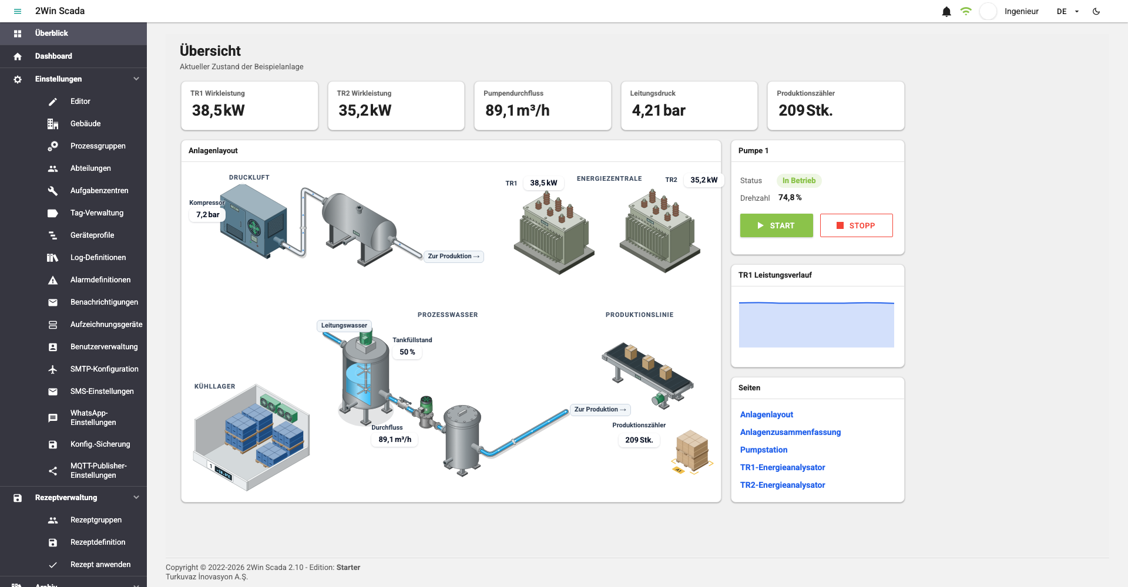Viewport: 1128px width, 587px height.
Task: Click the Pumpendurchfluss 89,1 m³/h card
Action: click(x=543, y=106)
